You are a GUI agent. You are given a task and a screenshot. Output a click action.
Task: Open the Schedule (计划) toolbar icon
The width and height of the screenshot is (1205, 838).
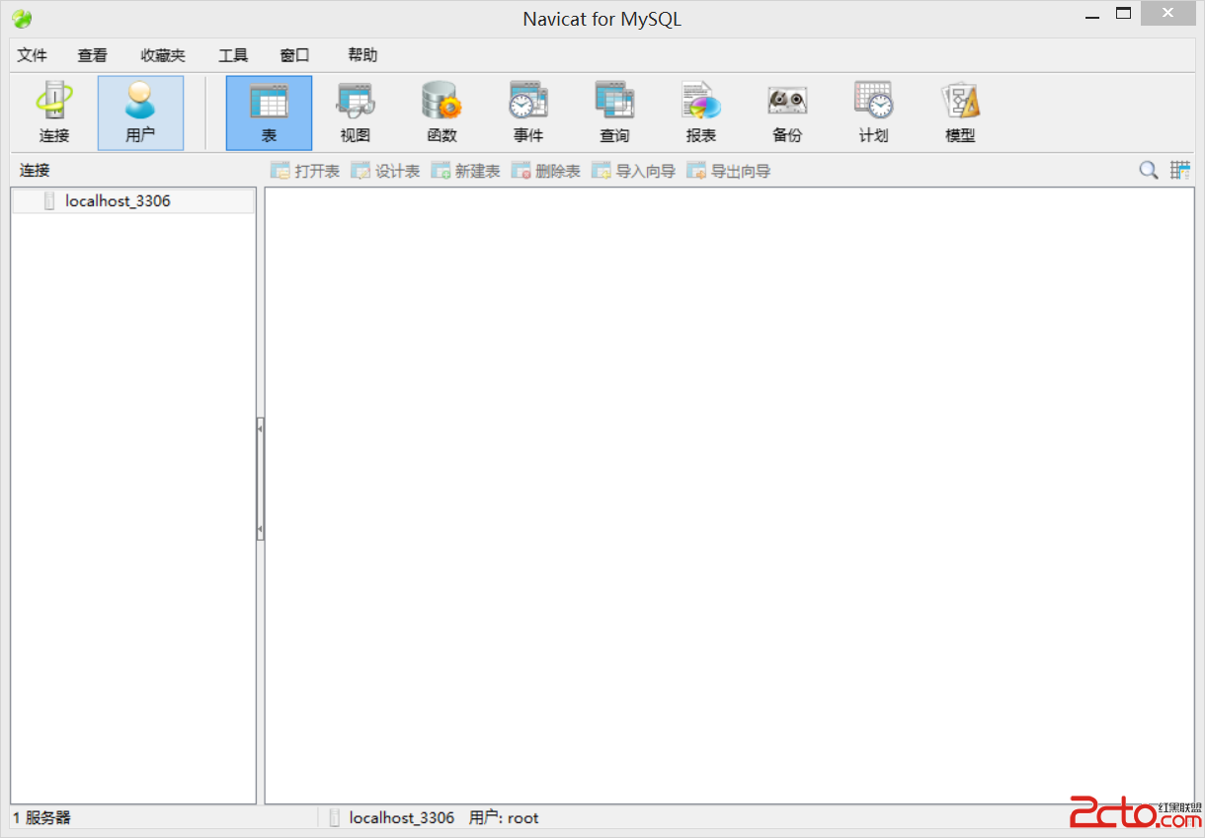[874, 113]
